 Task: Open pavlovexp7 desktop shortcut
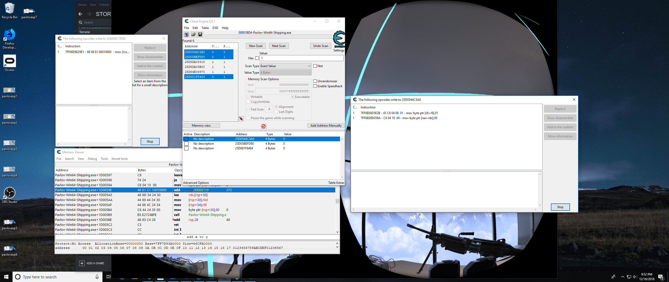[29, 13]
